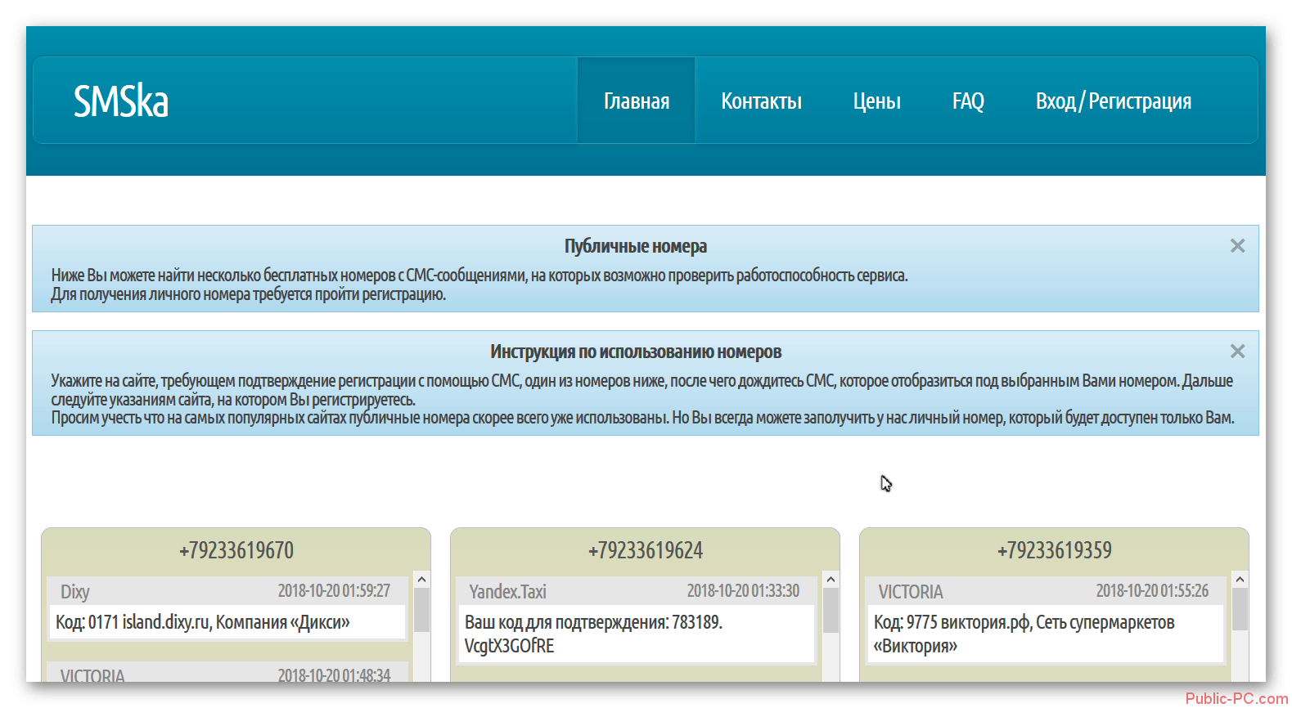Close the Публичные номера notice
This screenshot has height=708, width=1292.
[x=1237, y=246]
